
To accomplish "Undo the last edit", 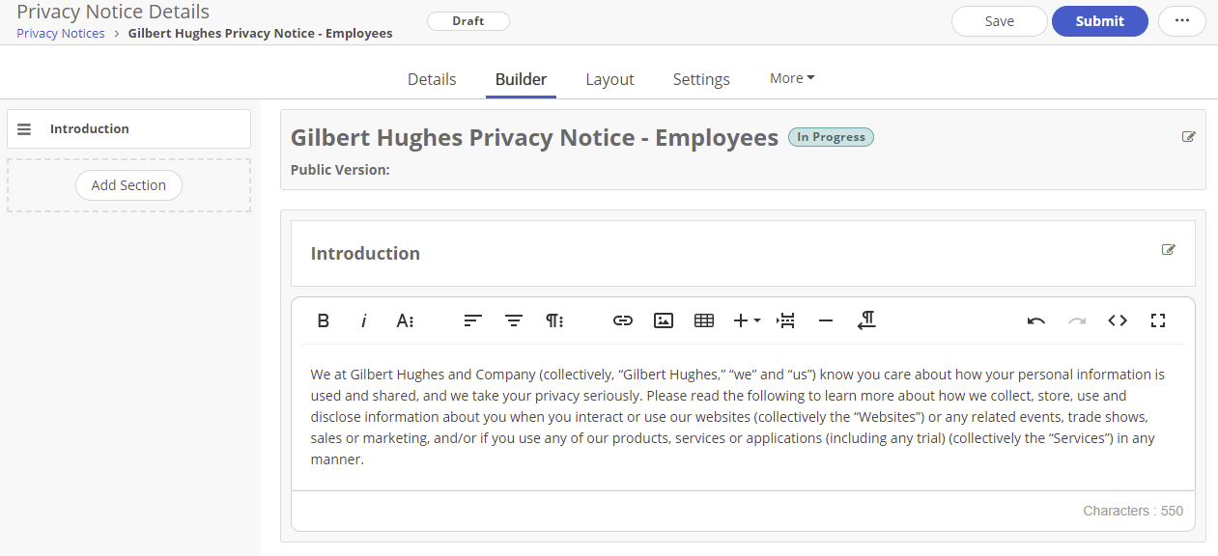I will coord(1035,320).
